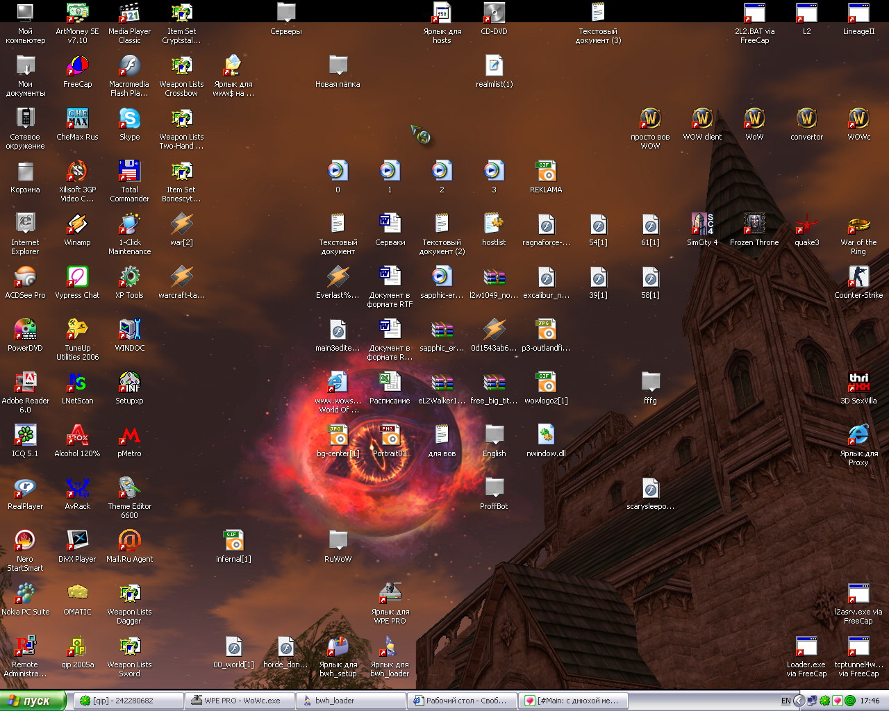Select the Skype desktop icon
Image resolution: width=889 pixels, height=711 pixels.
[x=129, y=124]
